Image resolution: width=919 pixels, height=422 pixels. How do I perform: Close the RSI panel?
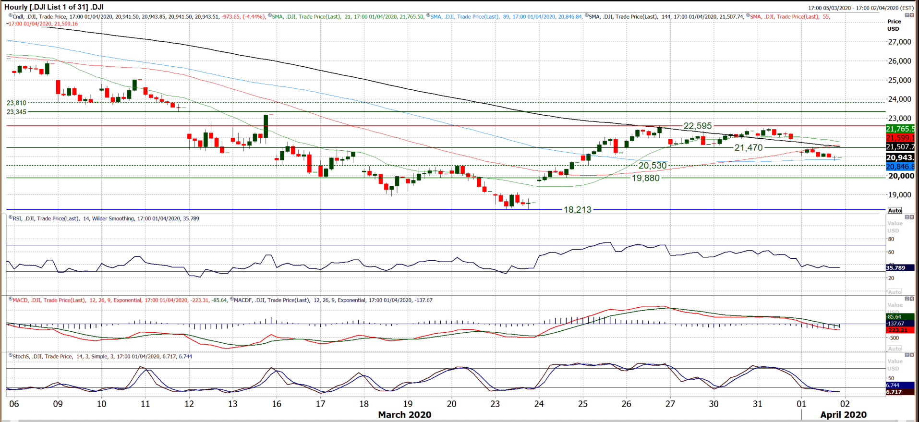point(912,217)
